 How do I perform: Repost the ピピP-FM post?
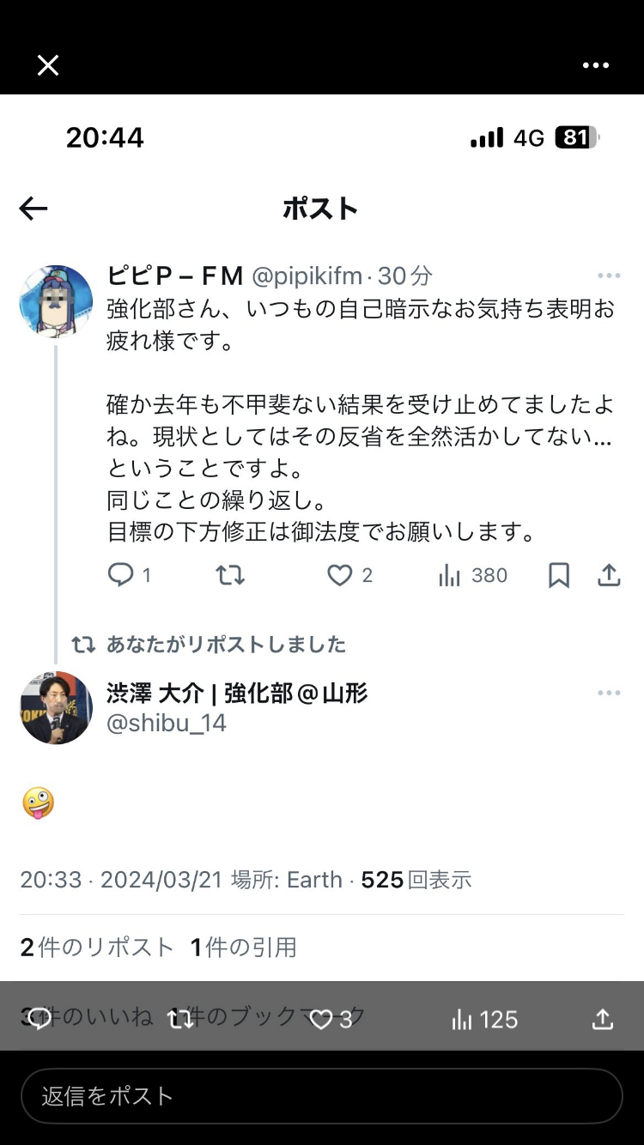point(230,575)
